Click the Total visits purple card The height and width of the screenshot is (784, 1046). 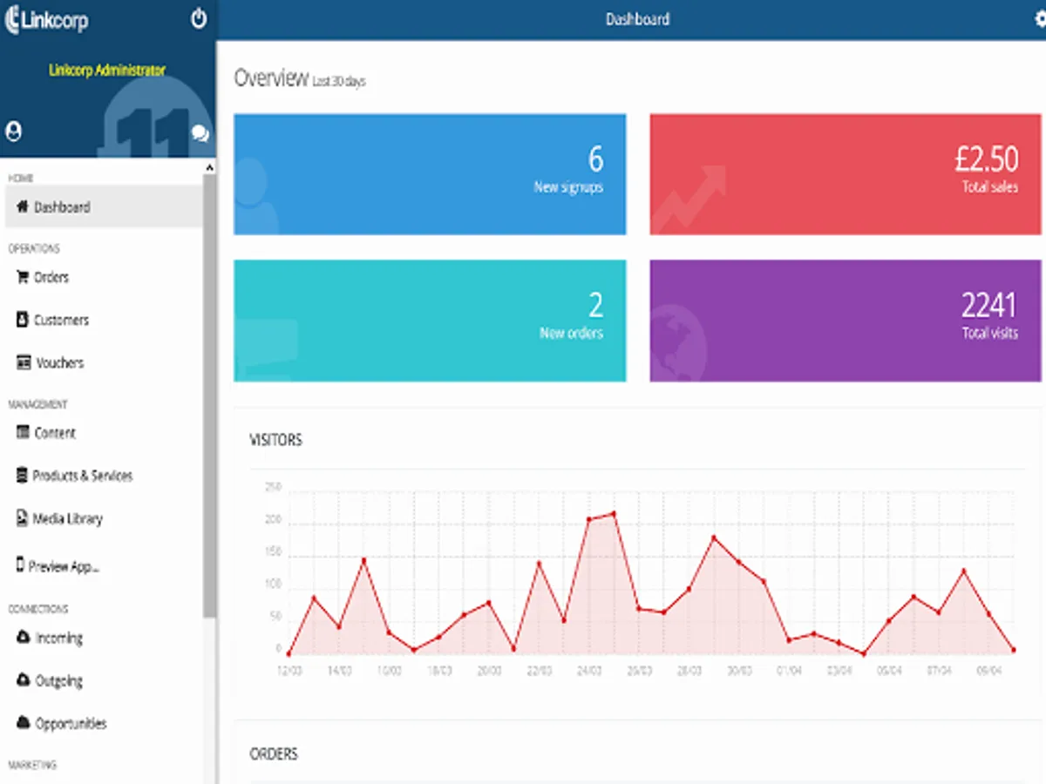point(846,321)
